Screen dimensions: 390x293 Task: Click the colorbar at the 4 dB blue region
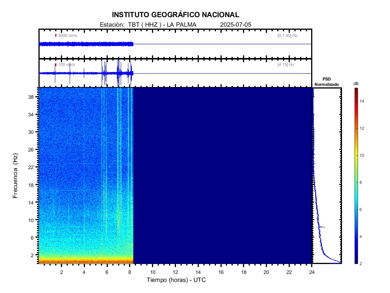(356, 237)
